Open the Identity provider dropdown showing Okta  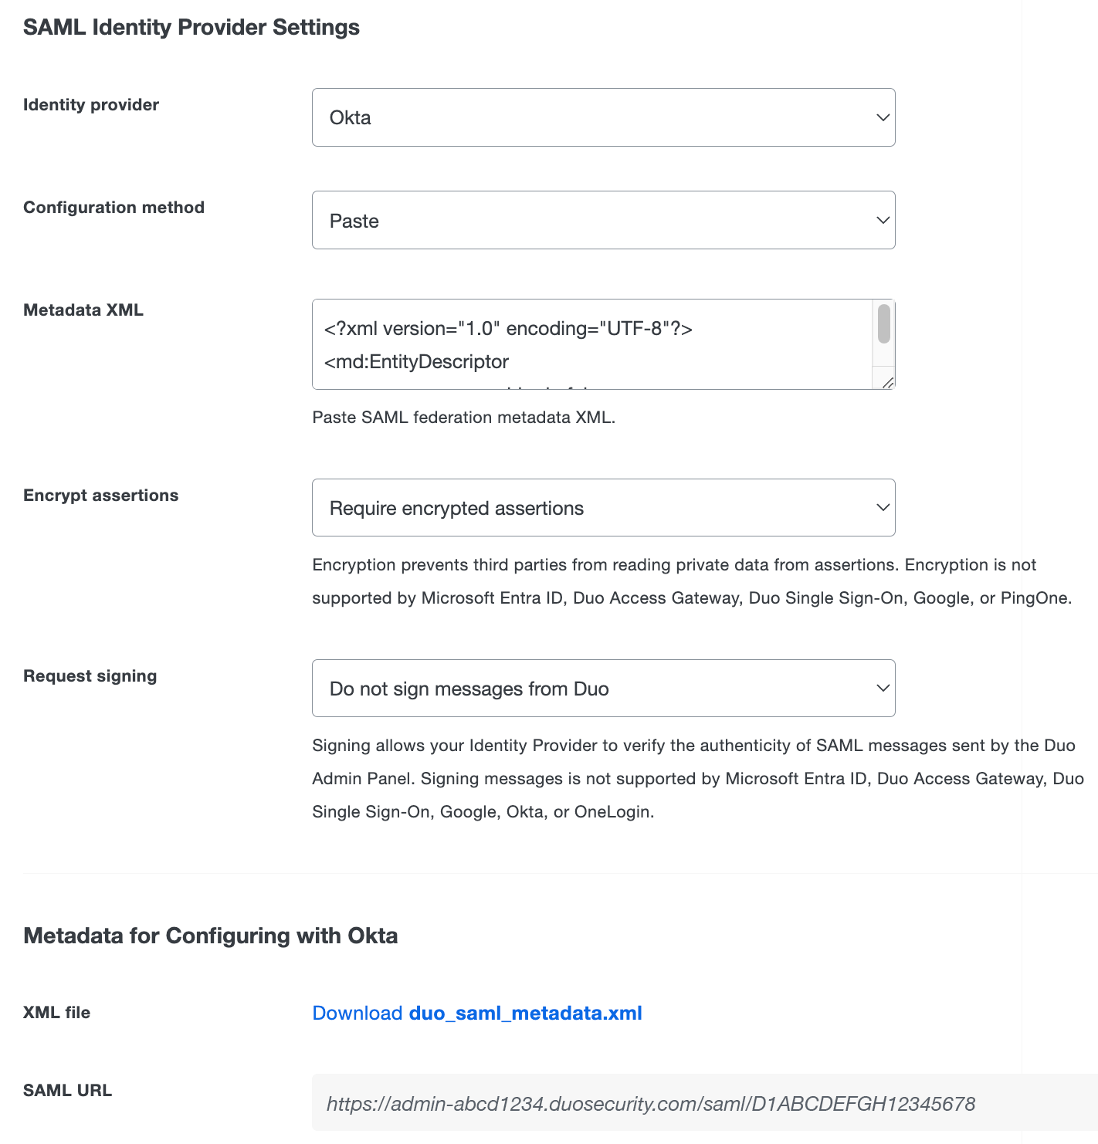[602, 117]
